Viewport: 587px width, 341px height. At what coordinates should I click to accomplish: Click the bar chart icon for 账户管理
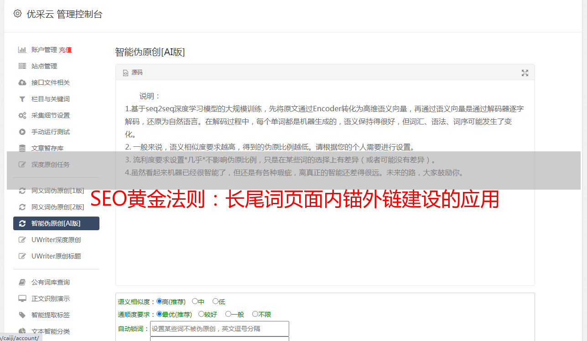(22, 50)
